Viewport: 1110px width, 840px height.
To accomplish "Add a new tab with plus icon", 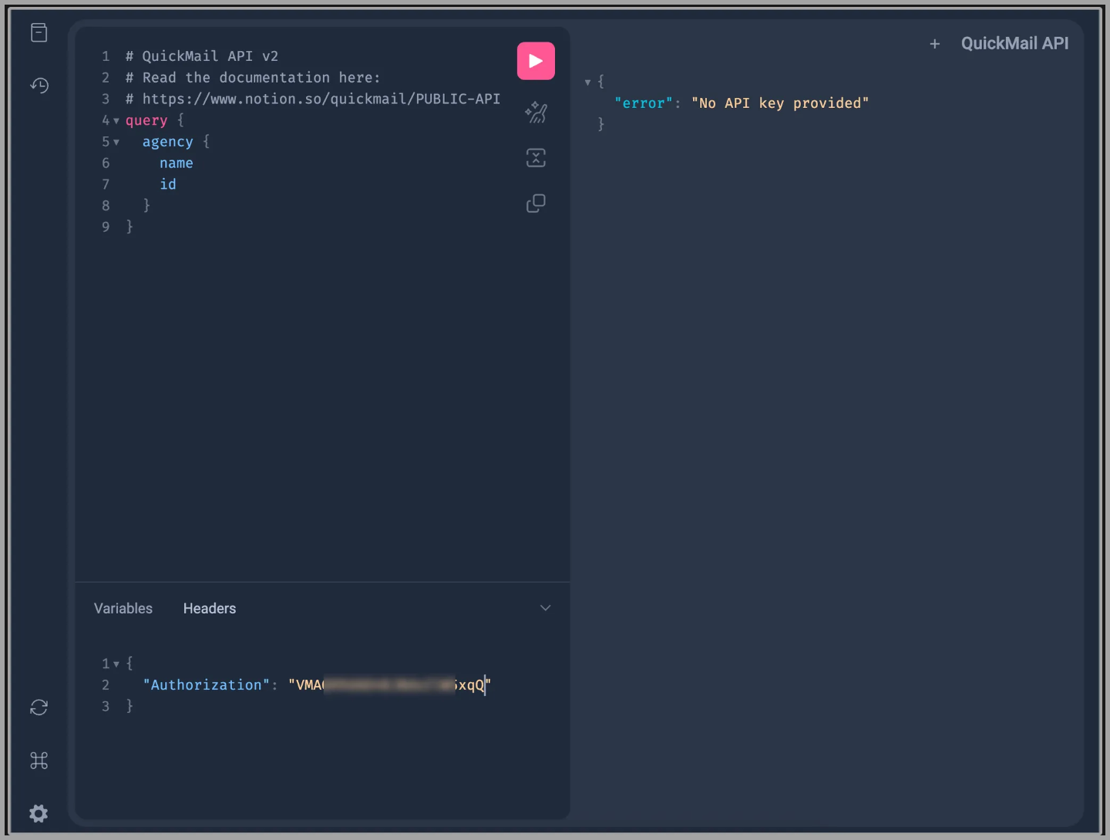I will (935, 44).
